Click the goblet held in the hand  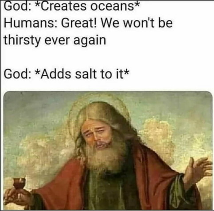[x=19, y=188]
